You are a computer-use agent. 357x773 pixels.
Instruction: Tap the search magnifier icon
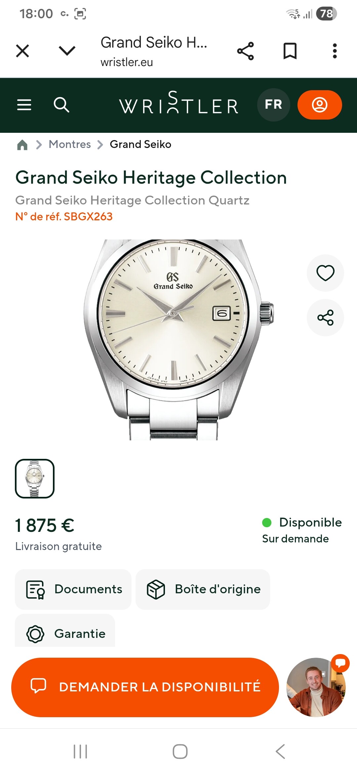[x=61, y=105]
